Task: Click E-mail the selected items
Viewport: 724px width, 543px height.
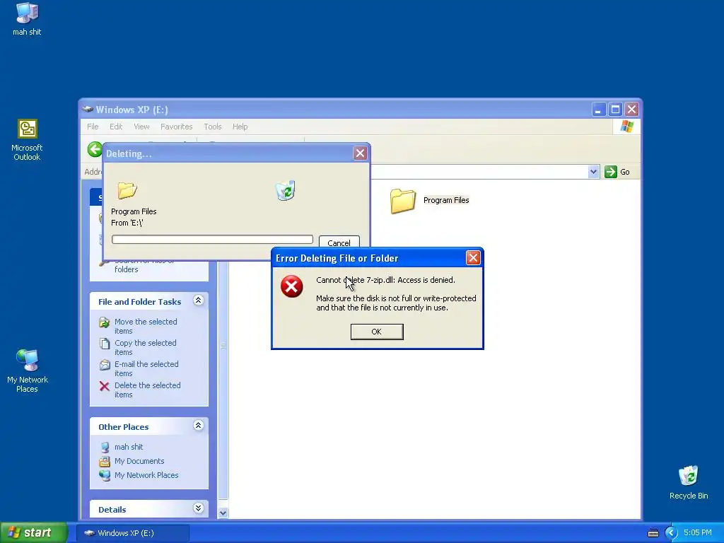Action: pyautogui.click(x=146, y=368)
